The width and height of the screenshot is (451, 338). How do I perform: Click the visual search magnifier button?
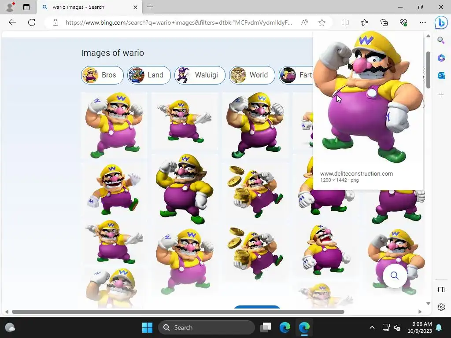click(394, 276)
